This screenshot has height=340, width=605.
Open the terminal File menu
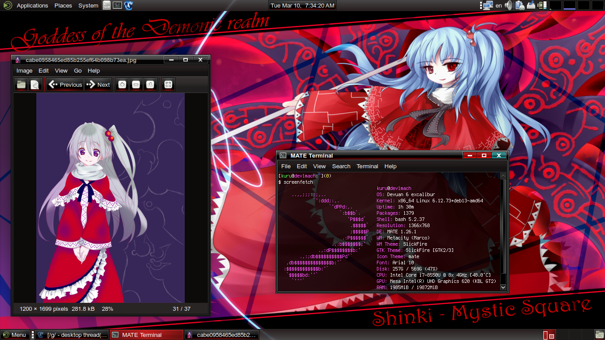[286, 166]
